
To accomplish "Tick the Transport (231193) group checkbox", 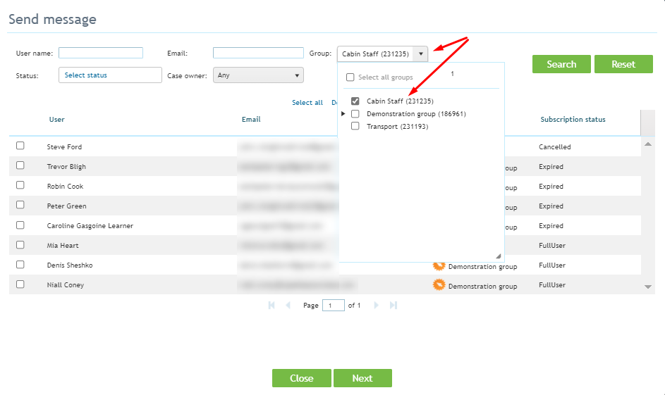I will click(355, 126).
